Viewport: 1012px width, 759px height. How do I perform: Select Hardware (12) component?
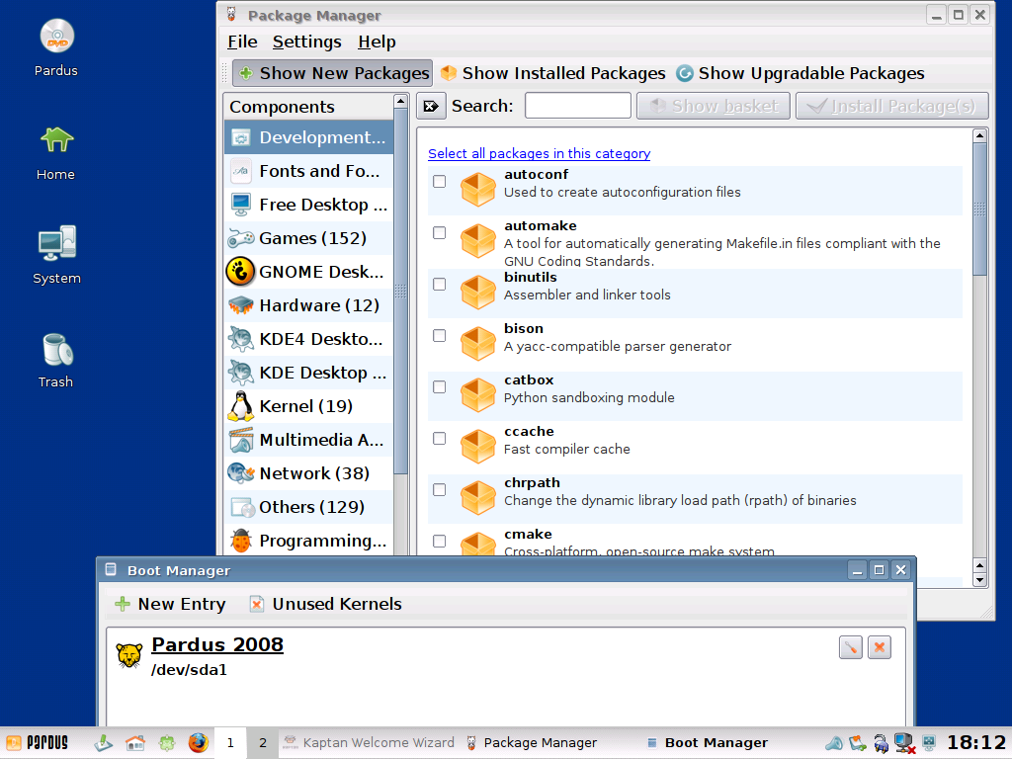308,305
